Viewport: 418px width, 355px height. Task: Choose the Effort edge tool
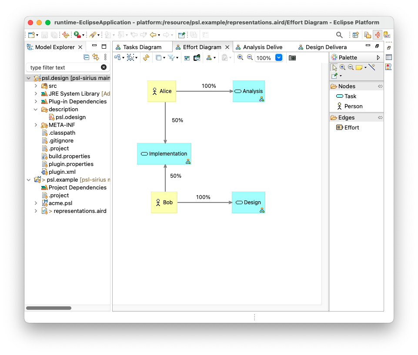click(x=351, y=128)
